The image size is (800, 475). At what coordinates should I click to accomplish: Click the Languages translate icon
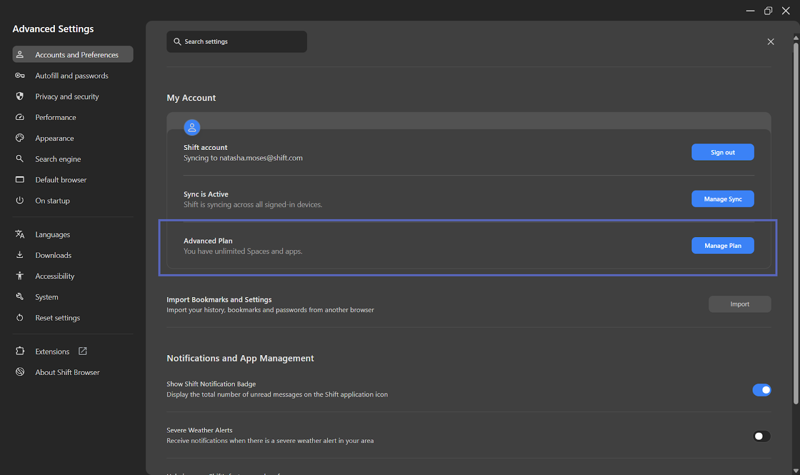(20, 234)
